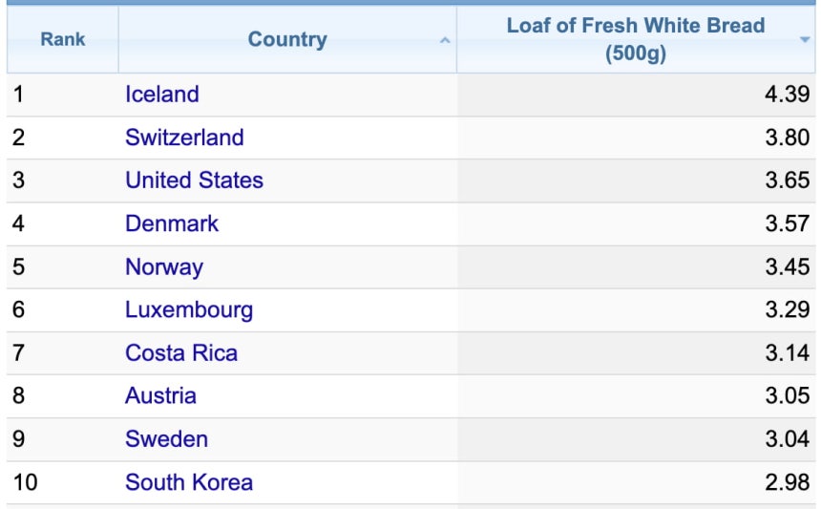Select the Luxembourg link

tap(189, 310)
